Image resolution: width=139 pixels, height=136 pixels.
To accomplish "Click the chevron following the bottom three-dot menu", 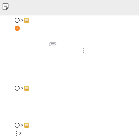I will tap(20, 133).
